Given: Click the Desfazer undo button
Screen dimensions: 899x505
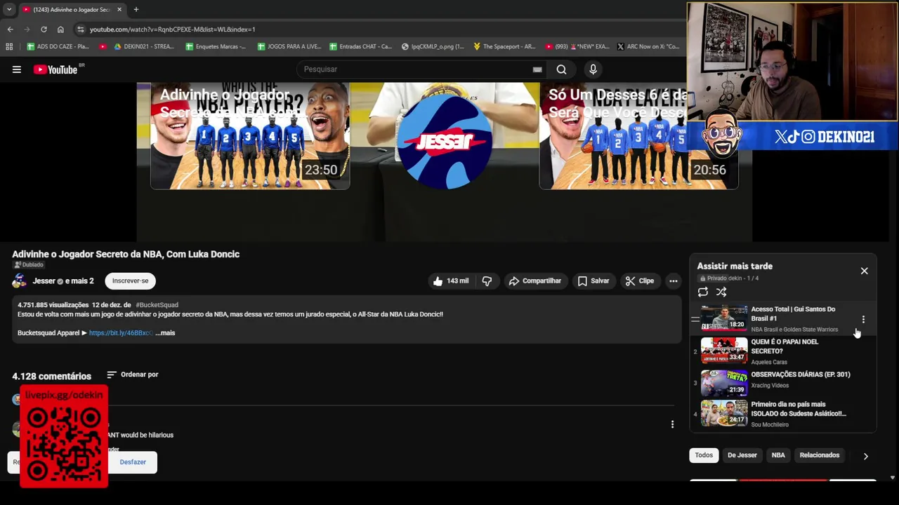Looking at the screenshot, I should tap(133, 462).
